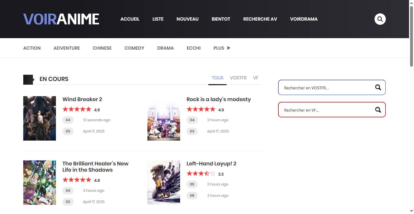Open Rock is a lady's modesty title
The height and width of the screenshot is (214, 414).
[x=218, y=99]
